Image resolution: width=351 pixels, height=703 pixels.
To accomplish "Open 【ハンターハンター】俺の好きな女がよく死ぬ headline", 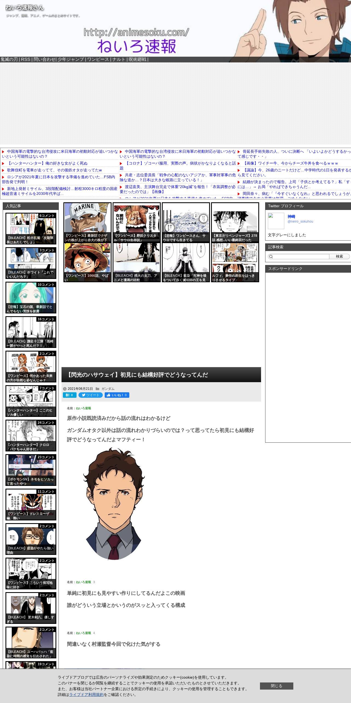I will tap(47, 163).
